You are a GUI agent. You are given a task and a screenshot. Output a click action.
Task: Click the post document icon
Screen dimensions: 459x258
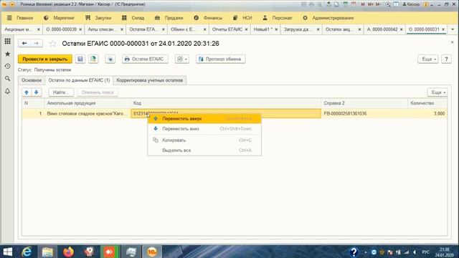93,59
